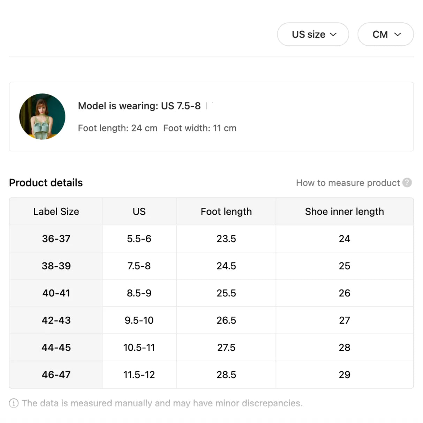Click the Label Size column header
The height and width of the screenshot is (423, 423).
56,212
